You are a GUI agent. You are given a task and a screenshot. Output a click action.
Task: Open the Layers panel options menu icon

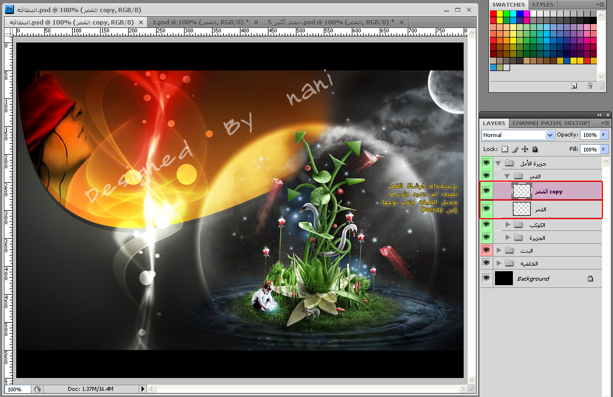pyautogui.click(x=605, y=123)
